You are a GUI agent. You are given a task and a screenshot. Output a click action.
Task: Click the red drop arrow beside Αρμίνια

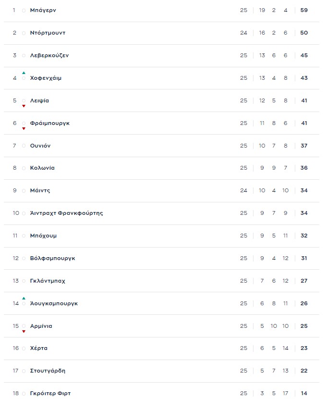[x=23, y=332]
